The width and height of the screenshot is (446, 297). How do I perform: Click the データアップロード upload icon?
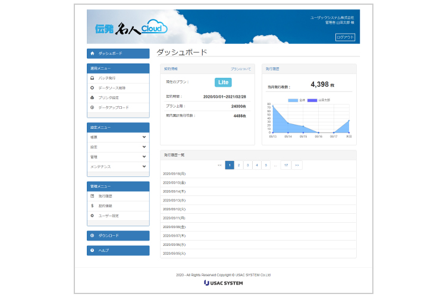coord(92,108)
